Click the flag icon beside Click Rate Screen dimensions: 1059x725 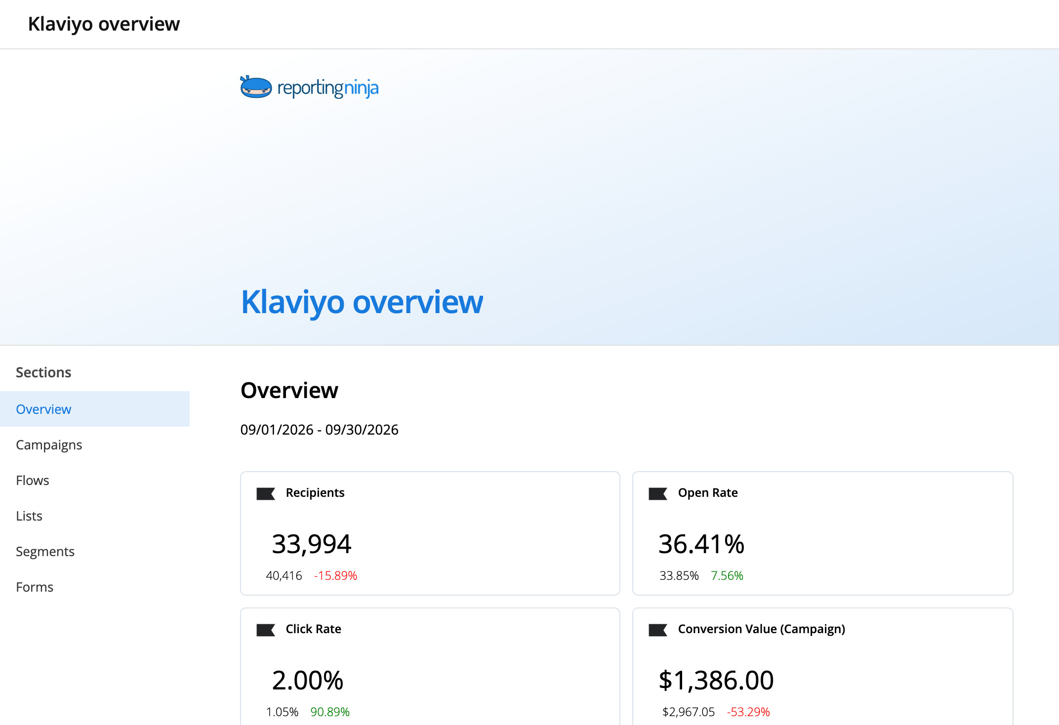click(x=266, y=630)
